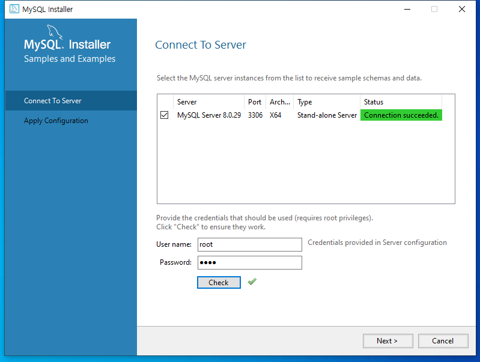Screen dimensions: 480x362
Task: Minimize the MySQL Installer window
Action: (407, 9)
